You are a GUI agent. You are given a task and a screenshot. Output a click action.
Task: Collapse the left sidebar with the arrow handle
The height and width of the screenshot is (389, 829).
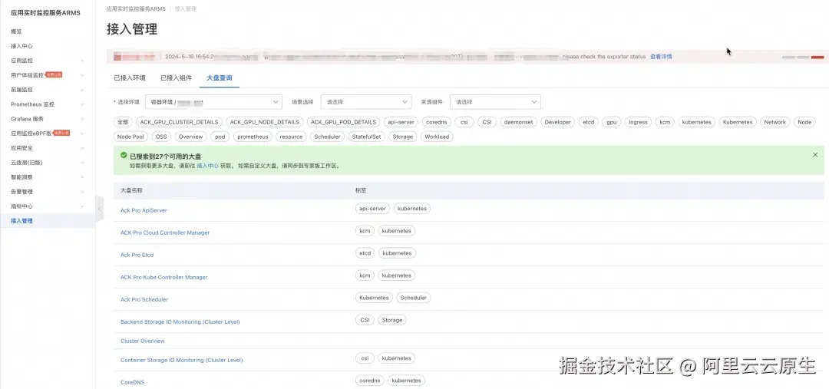click(x=99, y=209)
